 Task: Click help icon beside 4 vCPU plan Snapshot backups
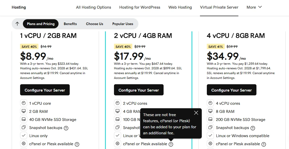[253, 128]
